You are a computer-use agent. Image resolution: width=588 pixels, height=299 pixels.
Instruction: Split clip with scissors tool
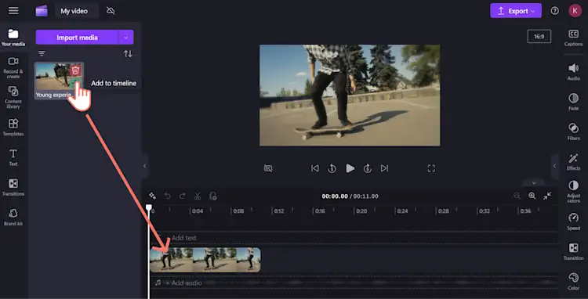point(198,196)
